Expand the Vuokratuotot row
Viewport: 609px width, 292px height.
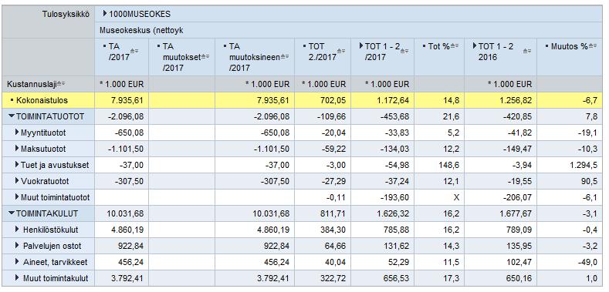pyautogui.click(x=17, y=181)
